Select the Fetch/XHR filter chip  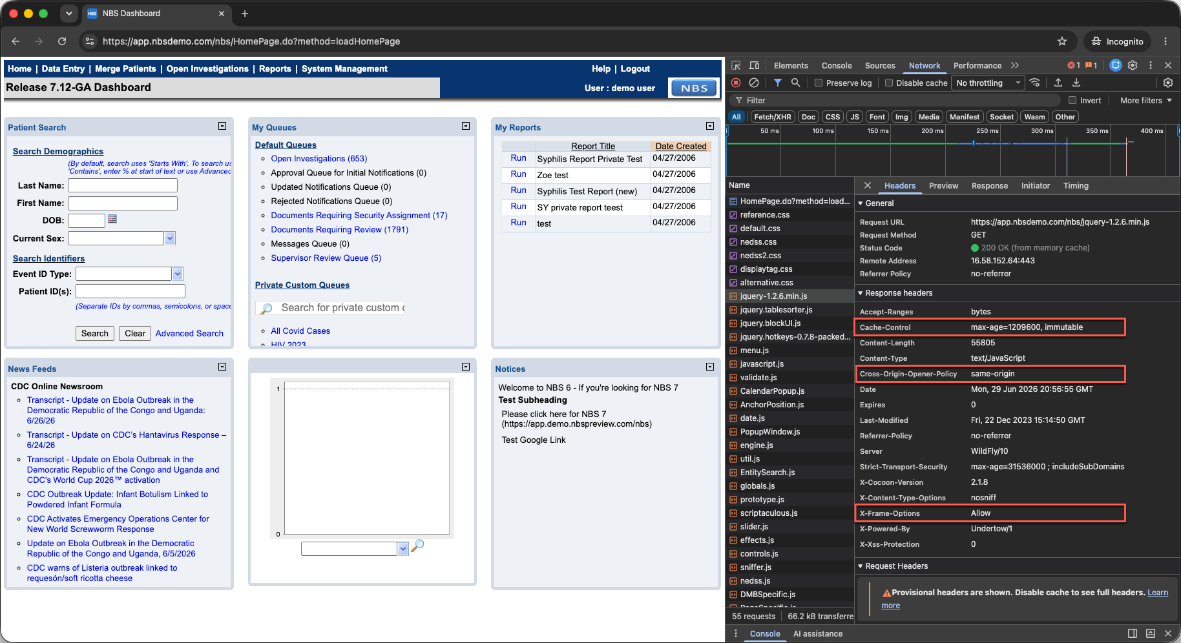pyautogui.click(x=773, y=117)
